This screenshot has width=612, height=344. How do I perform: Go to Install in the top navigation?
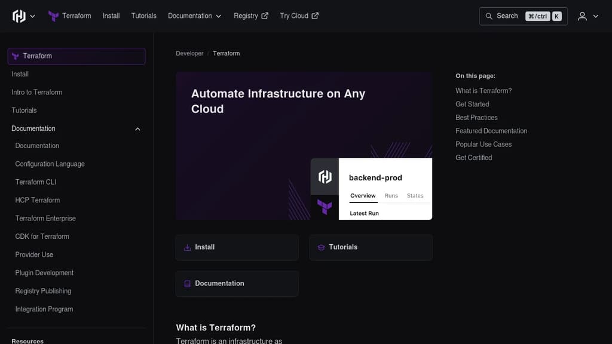click(111, 16)
